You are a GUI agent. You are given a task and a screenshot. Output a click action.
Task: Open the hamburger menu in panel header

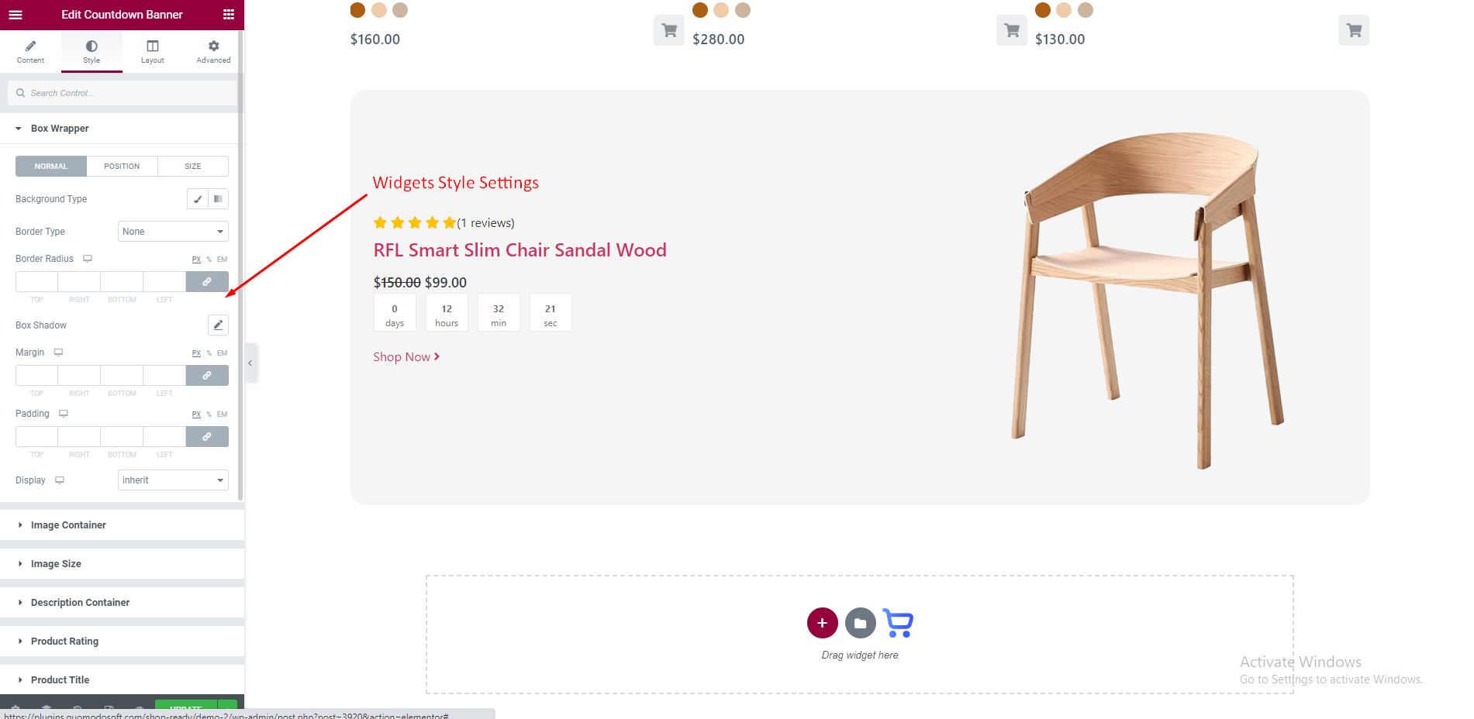16,15
